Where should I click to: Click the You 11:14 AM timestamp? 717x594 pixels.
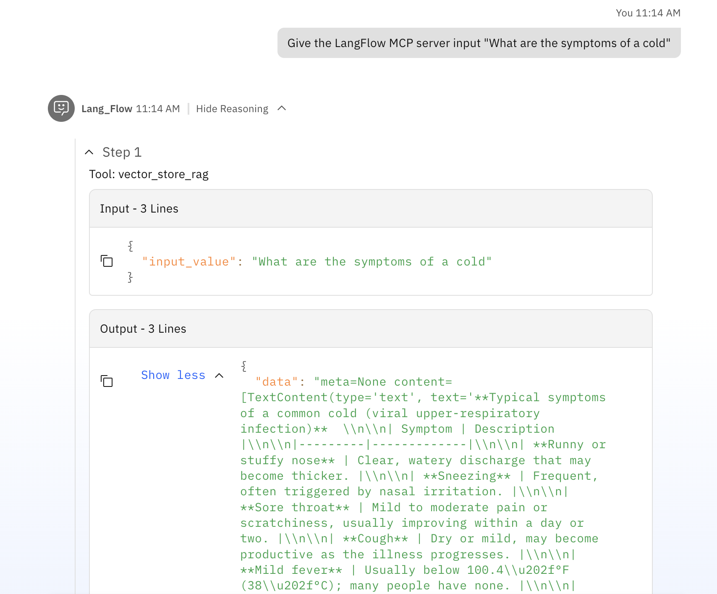(x=648, y=13)
